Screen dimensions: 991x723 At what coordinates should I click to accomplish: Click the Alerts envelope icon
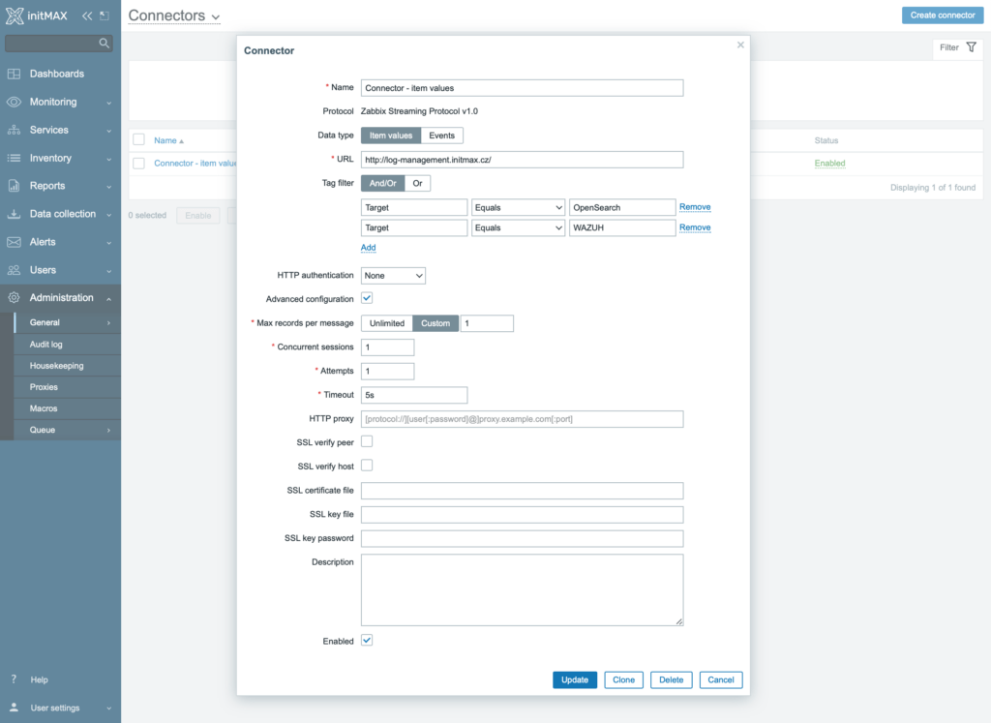(x=14, y=242)
